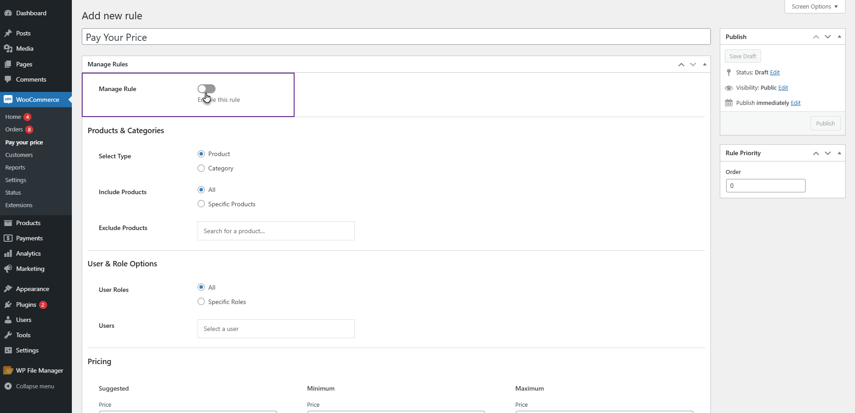Open WooCommerce Home submenu item
The image size is (855, 413).
tap(13, 117)
